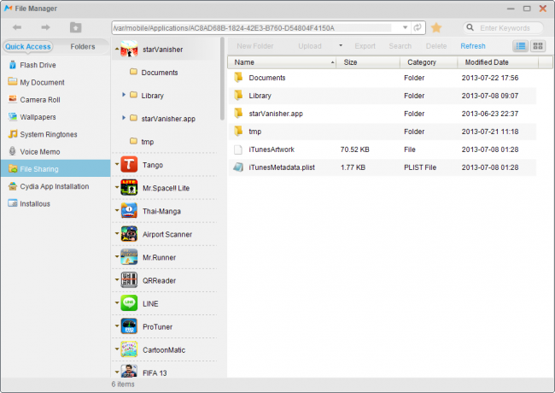Select the Tango app icon
Viewport: 555px width, 393px height.
(129, 165)
